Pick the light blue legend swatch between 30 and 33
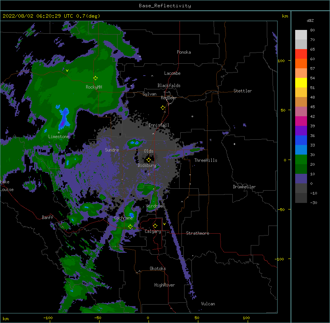This screenshot has height=323, width=330. 301,150
